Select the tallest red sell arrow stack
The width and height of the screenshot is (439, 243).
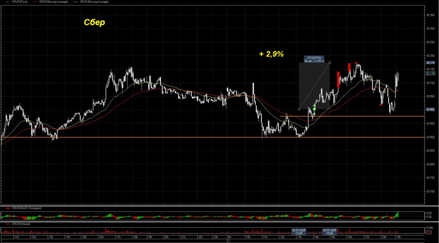click(x=338, y=80)
